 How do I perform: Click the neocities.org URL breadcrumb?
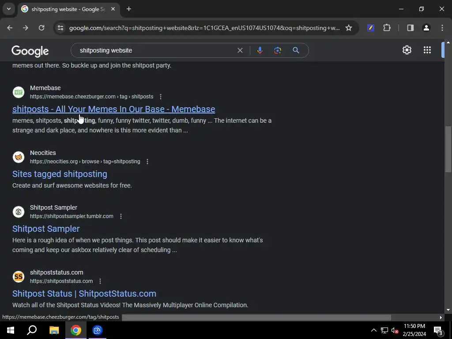[85, 162]
